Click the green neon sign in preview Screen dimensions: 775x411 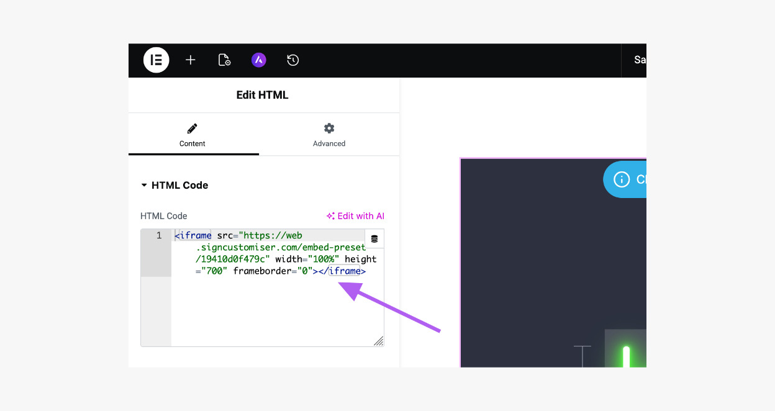tap(626, 356)
